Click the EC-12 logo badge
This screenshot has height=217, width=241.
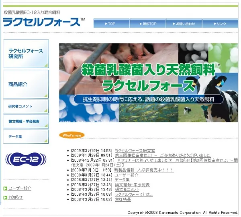pos(26,159)
